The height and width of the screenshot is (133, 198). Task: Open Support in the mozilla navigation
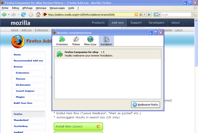(x=136, y=23)
